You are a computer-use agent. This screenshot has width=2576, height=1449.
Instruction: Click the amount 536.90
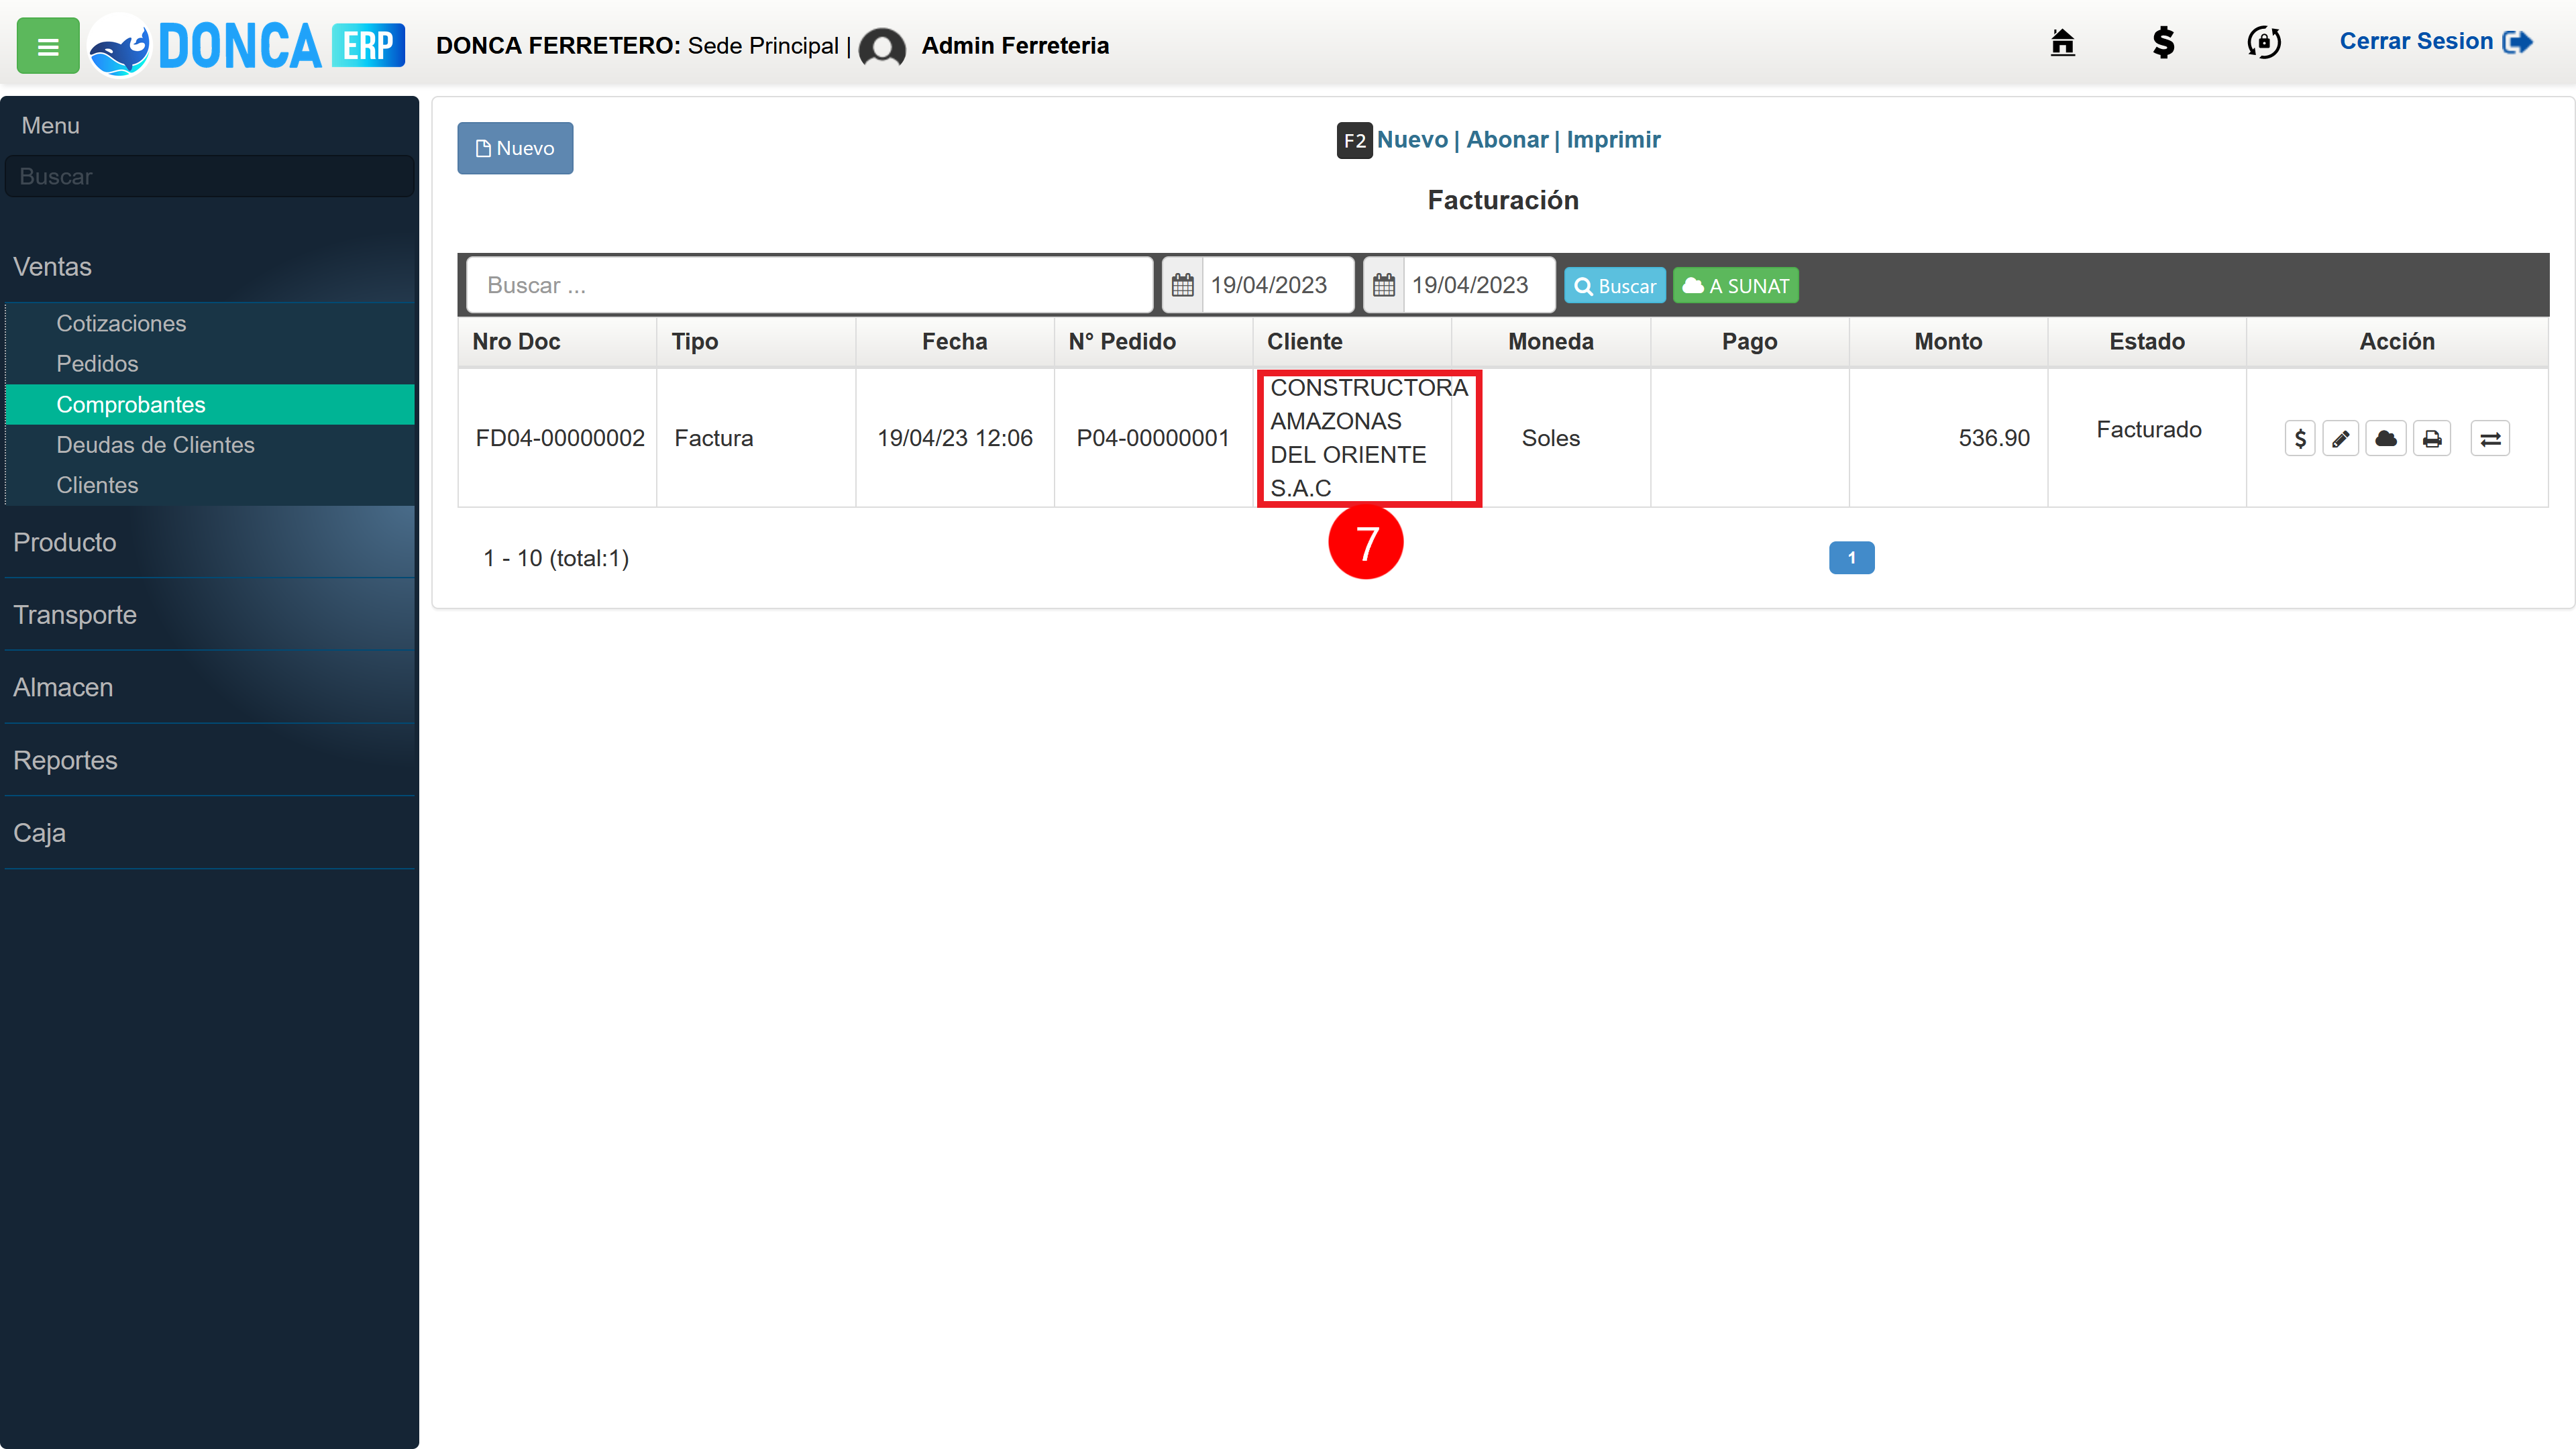tap(1994, 438)
